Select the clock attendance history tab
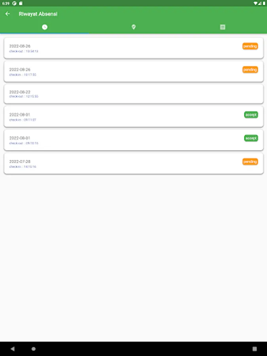Screen dimensions: 267x356 coord(44,27)
